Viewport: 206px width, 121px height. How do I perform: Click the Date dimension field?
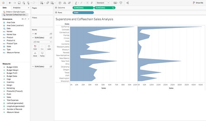pyautogui.click(x=9, y=28)
